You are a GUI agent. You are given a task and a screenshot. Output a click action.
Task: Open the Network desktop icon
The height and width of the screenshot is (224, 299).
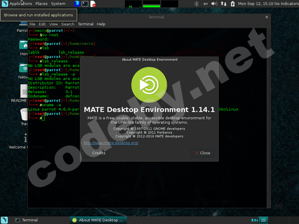click(23, 69)
